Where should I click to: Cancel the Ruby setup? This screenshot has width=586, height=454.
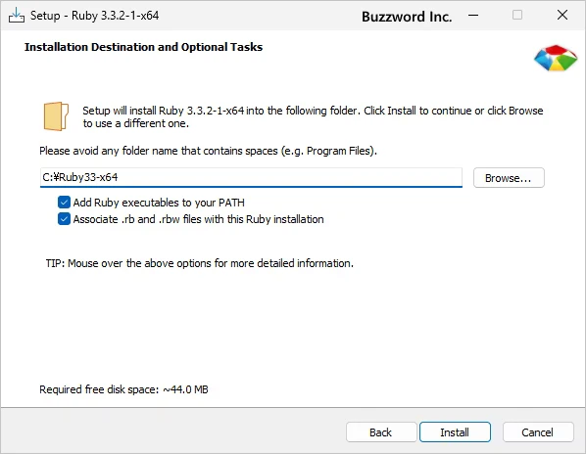click(538, 432)
